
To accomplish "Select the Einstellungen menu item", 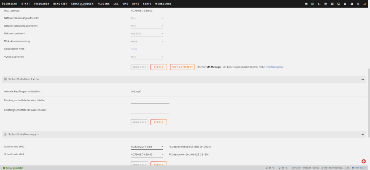I will tap(83, 4).
